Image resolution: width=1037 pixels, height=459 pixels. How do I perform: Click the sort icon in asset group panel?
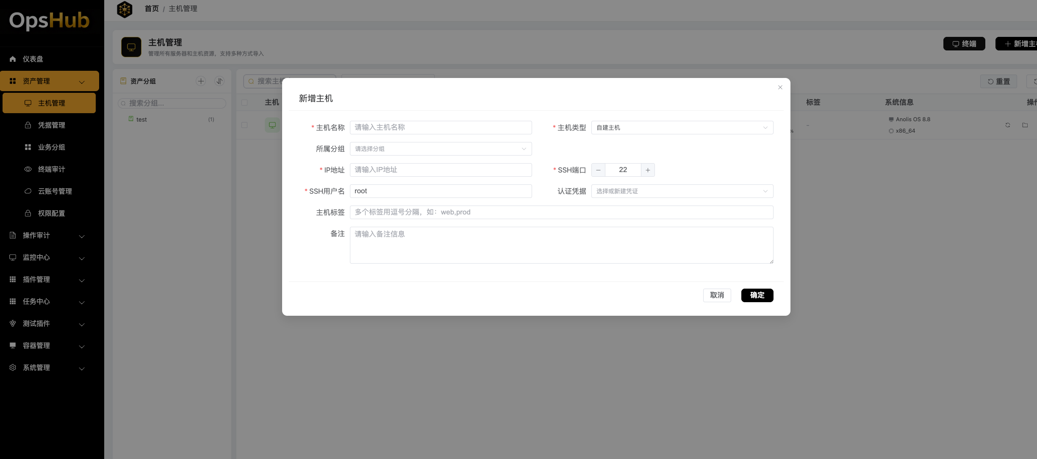click(219, 81)
